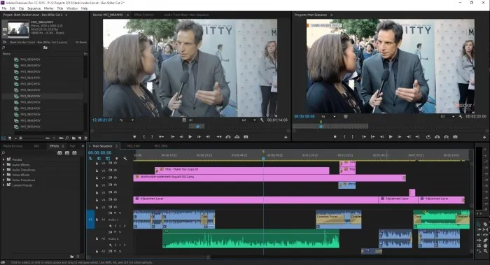The height and width of the screenshot is (265, 490).
Task: Click the Effects panel search field
Action: tap(28, 153)
